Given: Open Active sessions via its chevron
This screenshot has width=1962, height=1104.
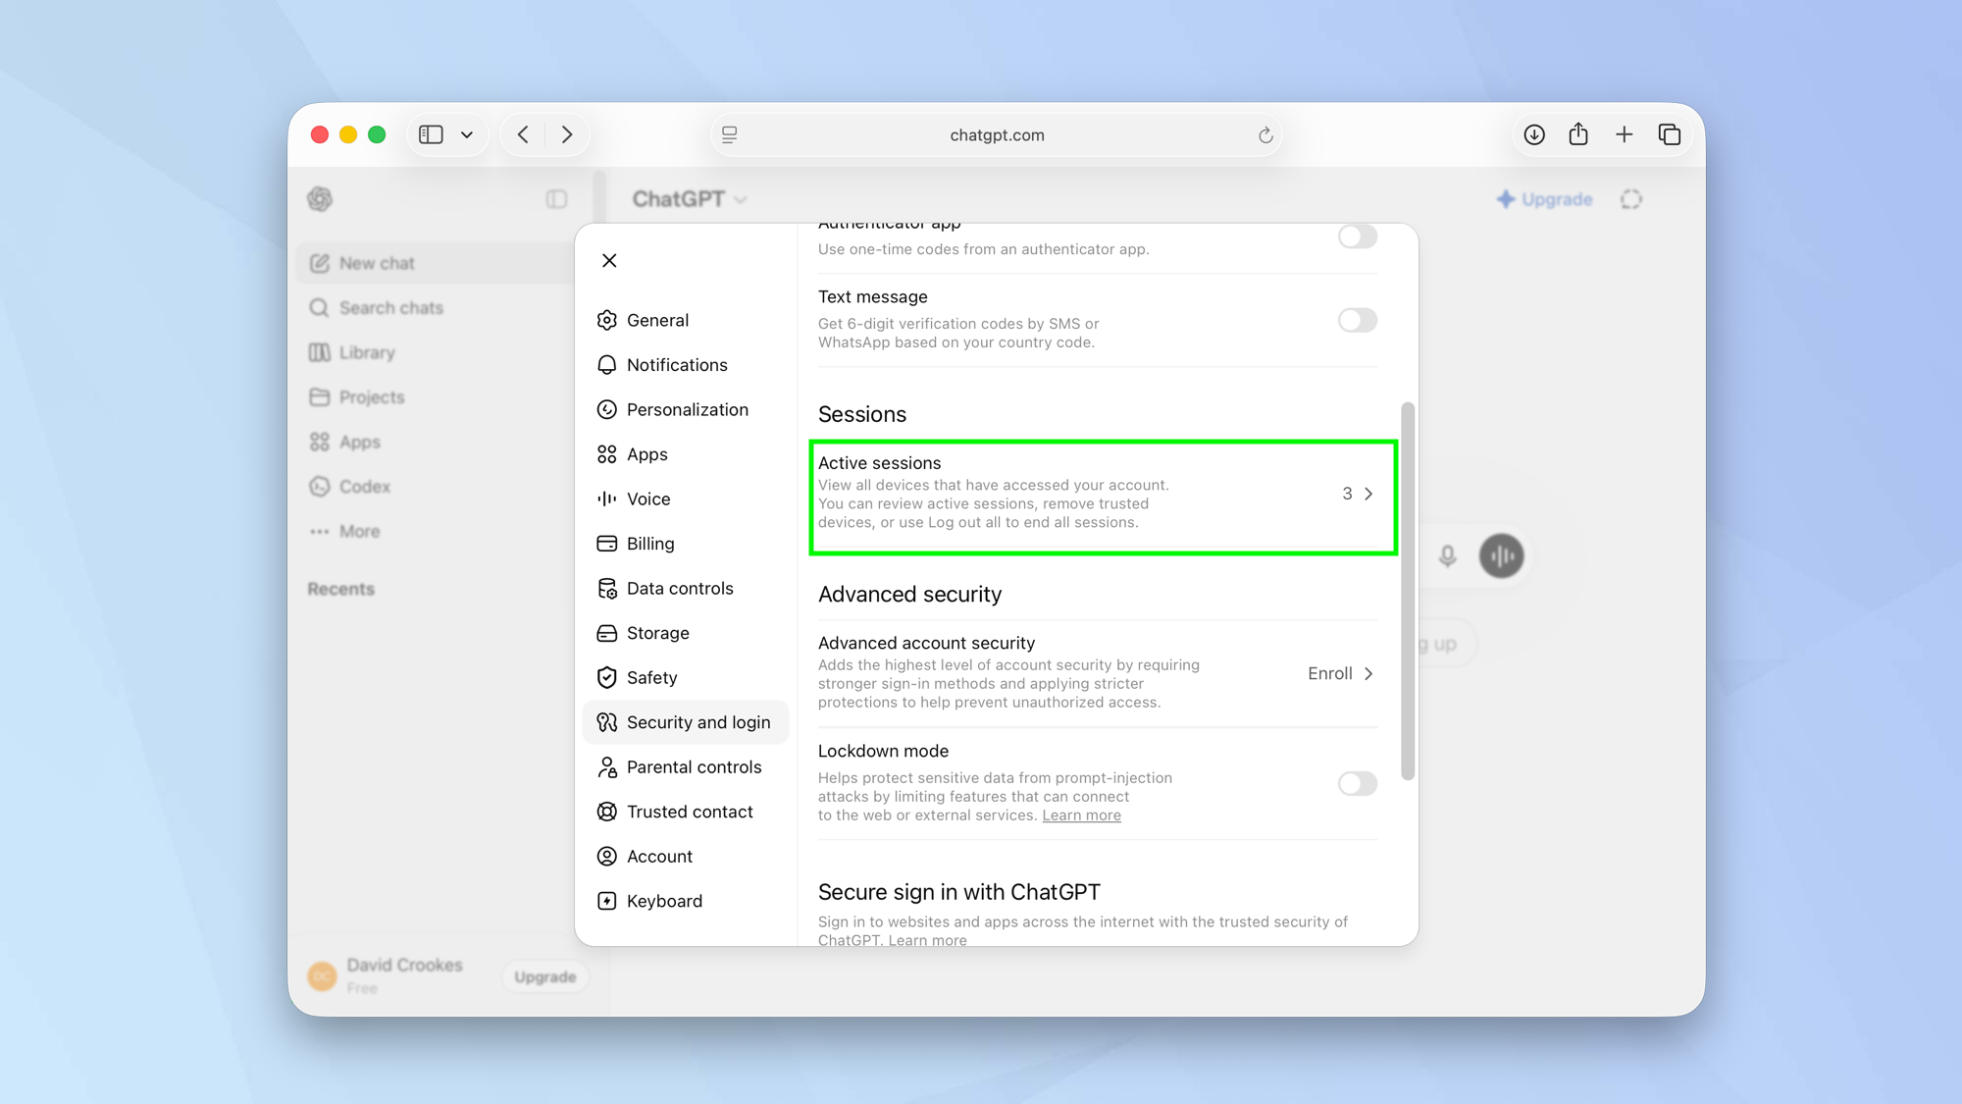Looking at the screenshot, I should click(x=1368, y=494).
